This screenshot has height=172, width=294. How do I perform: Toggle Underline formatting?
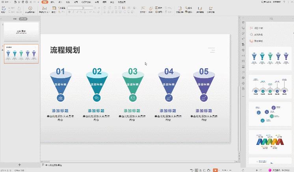pyautogui.click(x=77, y=12)
